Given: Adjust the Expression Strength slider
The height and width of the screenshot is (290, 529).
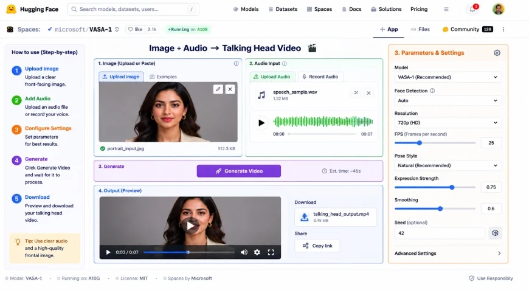Looking at the screenshot, I should click(452, 187).
